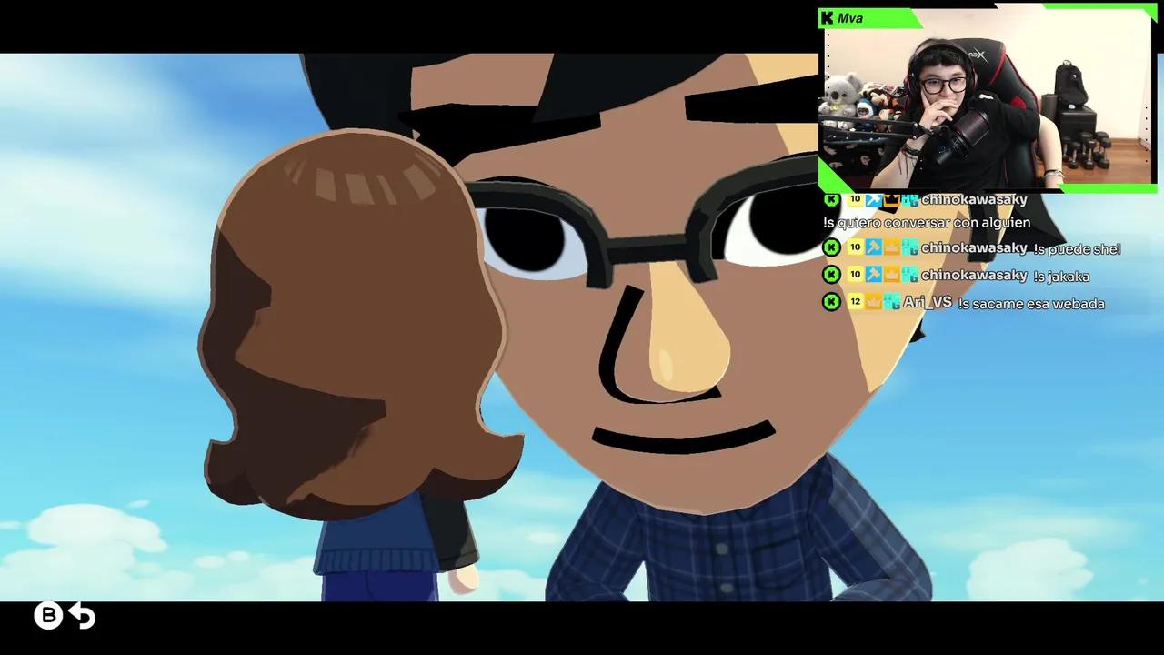
Task: Click the Kick logo beside Mva
Action: (827, 17)
